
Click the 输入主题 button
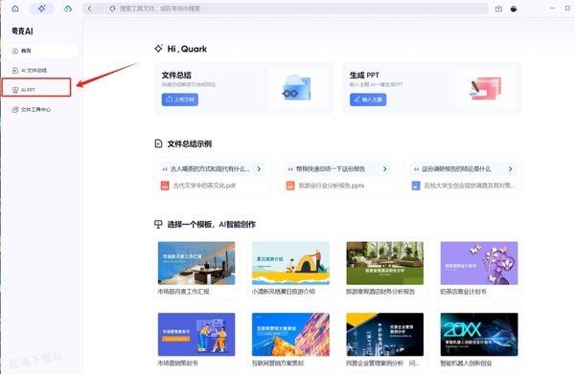click(368, 99)
